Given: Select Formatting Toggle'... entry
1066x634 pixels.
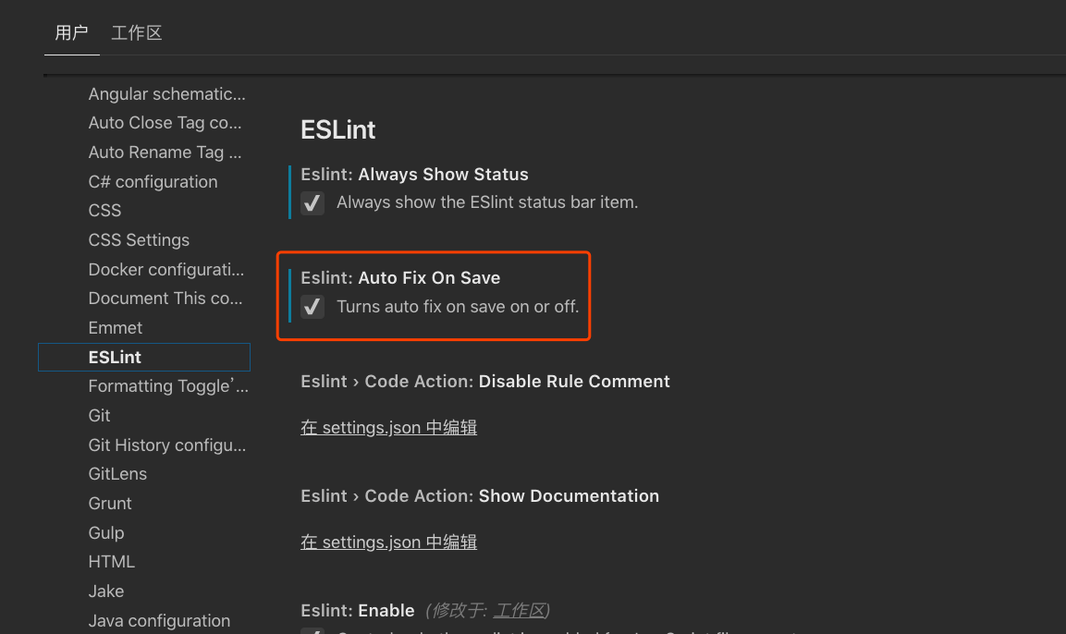Looking at the screenshot, I should (168, 386).
